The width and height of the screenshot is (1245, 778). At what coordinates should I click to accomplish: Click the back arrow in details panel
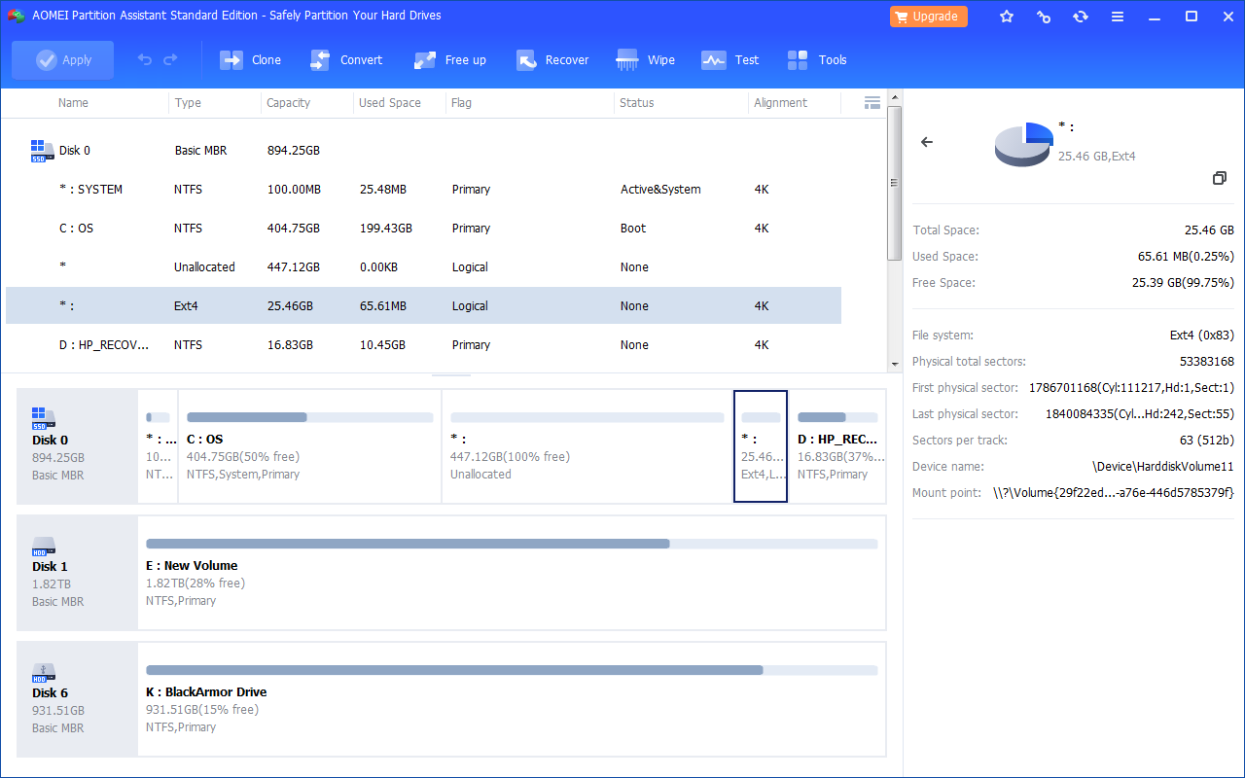(x=927, y=142)
